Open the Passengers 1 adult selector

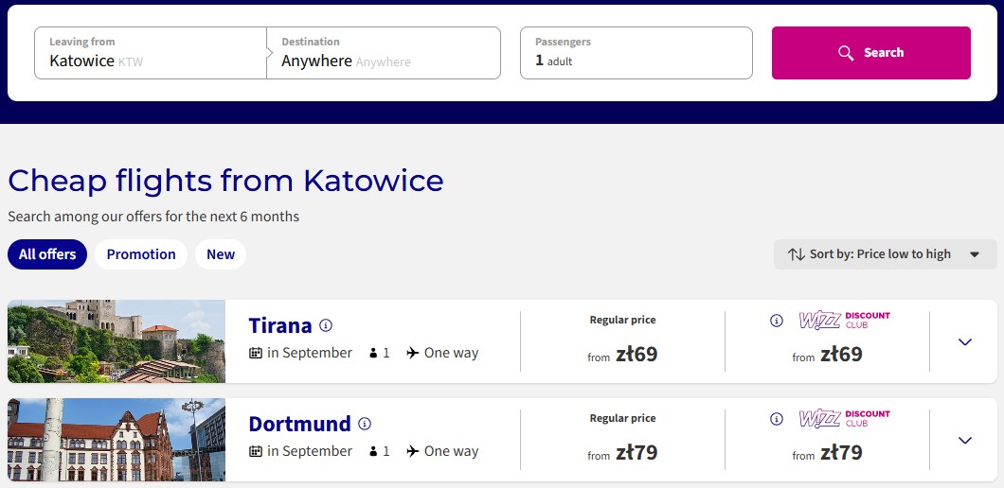pos(636,53)
